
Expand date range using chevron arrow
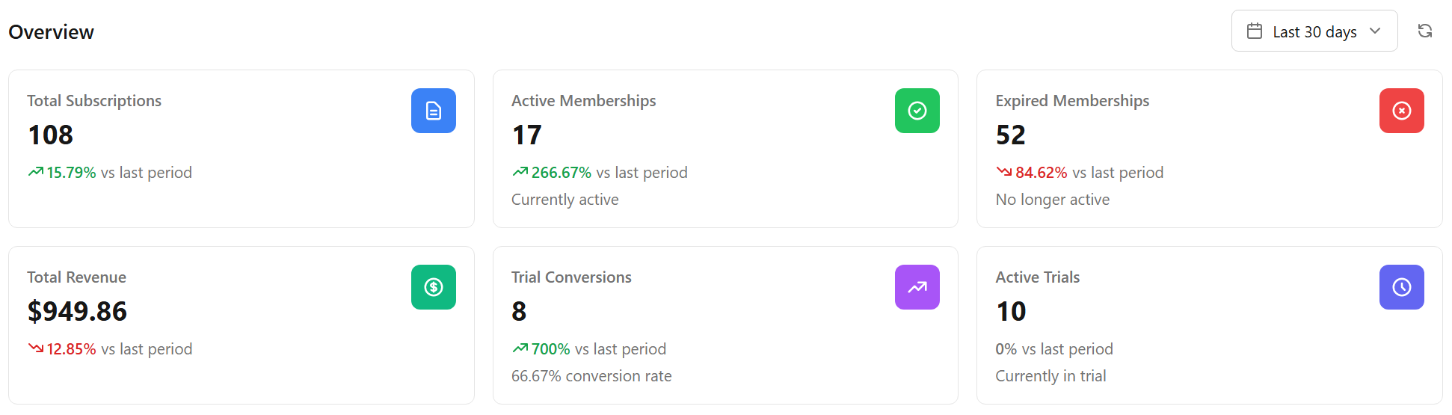1375,31
